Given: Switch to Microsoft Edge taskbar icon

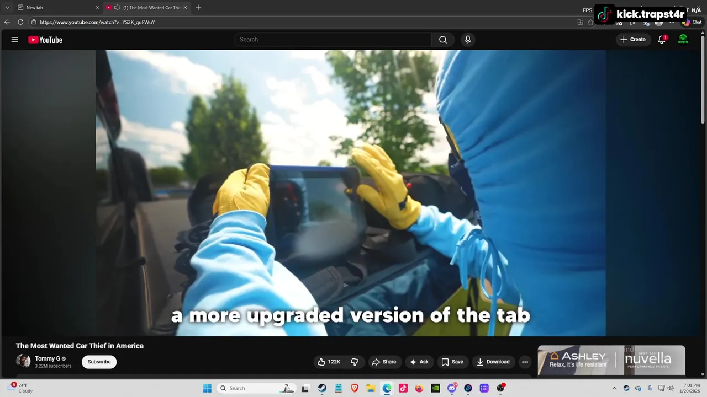Looking at the screenshot, I should coord(387,388).
